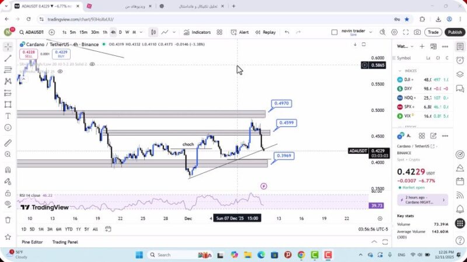This screenshot has width=467, height=262.
Task: Toggle visibility of the moving average indicator
Action: (x=92, y=63)
